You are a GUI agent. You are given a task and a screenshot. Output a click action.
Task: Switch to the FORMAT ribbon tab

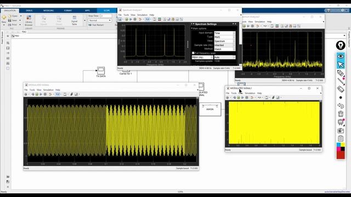point(68,10)
